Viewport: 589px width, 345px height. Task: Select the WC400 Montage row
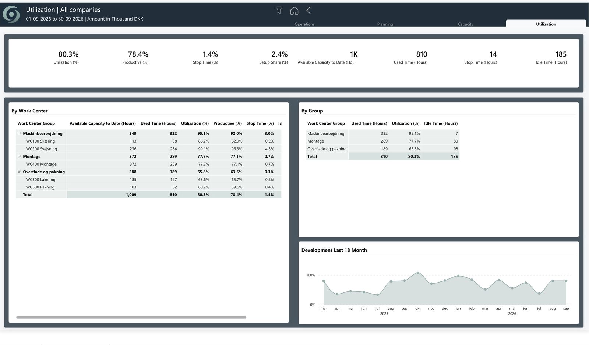coord(148,164)
